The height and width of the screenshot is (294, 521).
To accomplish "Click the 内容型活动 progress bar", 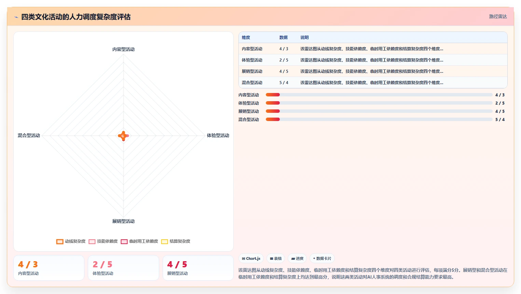I will pos(379,95).
